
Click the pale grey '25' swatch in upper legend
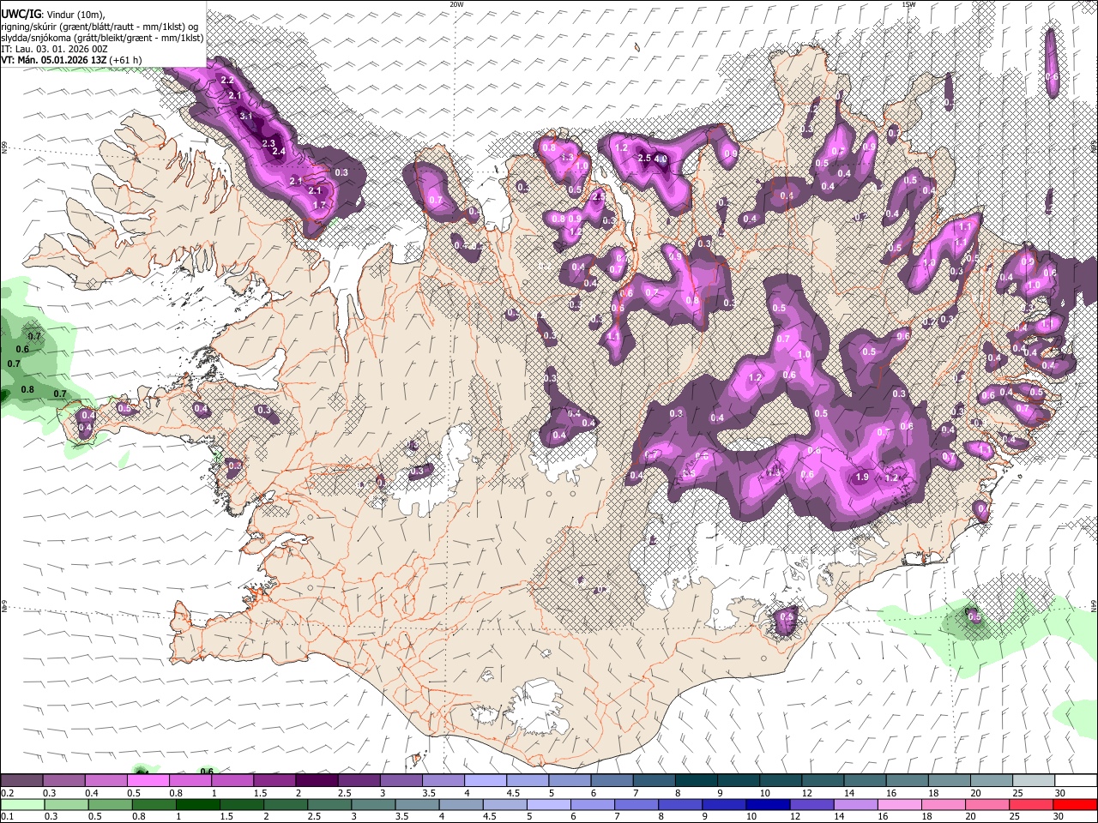tap(1034, 781)
